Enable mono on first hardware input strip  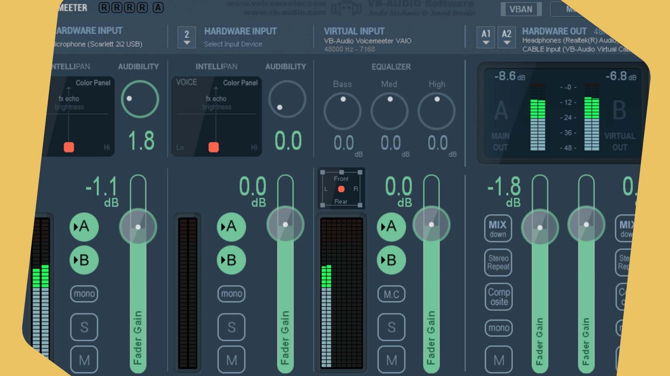tap(84, 294)
